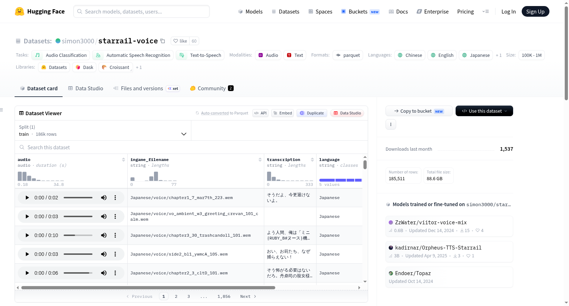Switch to the Community tab
The height and width of the screenshot is (306, 569).
point(212,88)
